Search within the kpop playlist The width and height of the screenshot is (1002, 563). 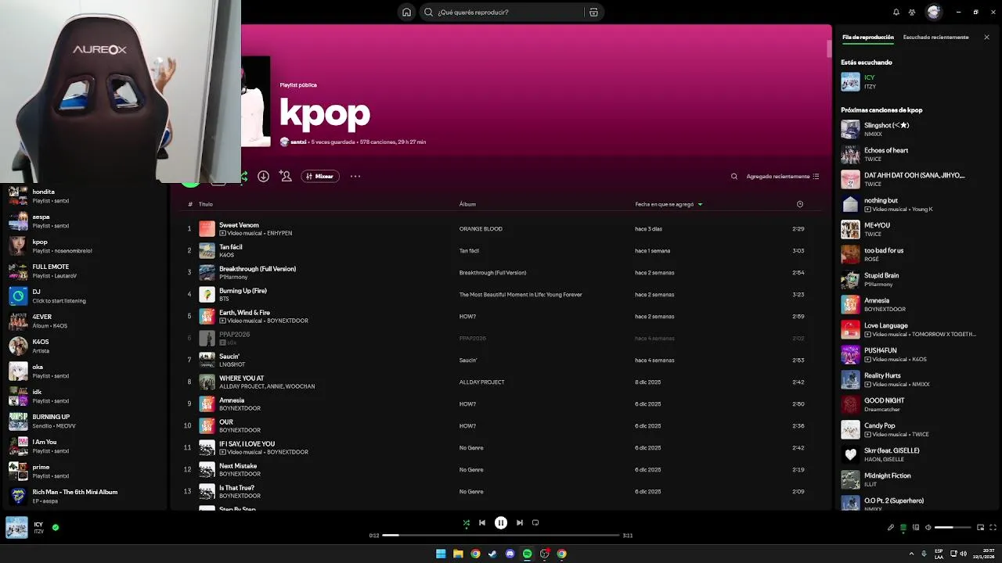pyautogui.click(x=734, y=176)
